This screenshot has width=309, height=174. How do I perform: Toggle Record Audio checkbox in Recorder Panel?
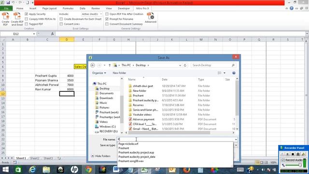283,160
